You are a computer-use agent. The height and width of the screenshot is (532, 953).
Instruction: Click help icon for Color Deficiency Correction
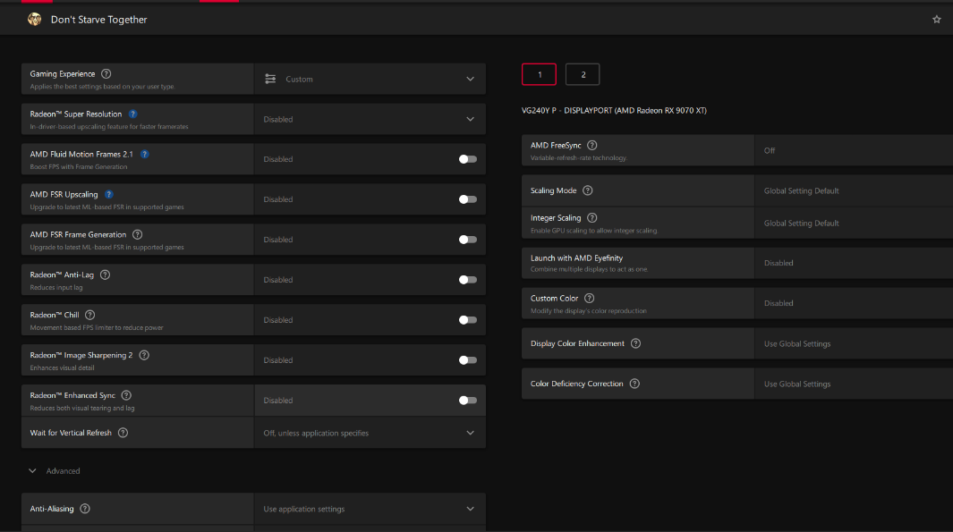pos(634,384)
